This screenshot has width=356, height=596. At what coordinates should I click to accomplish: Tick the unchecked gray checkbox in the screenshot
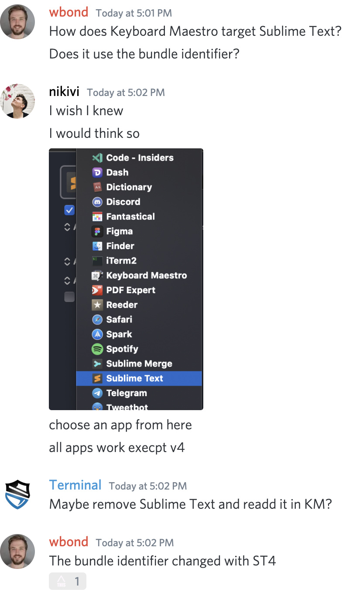click(69, 297)
